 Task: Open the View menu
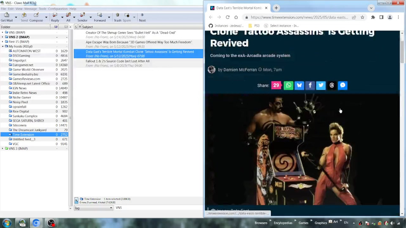click(x=19, y=9)
